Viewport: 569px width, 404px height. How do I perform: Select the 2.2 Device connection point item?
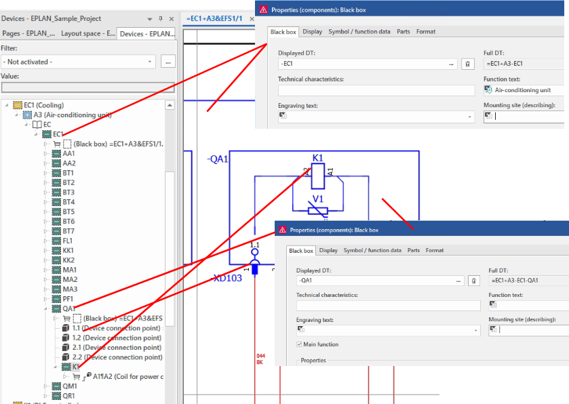tap(117, 357)
